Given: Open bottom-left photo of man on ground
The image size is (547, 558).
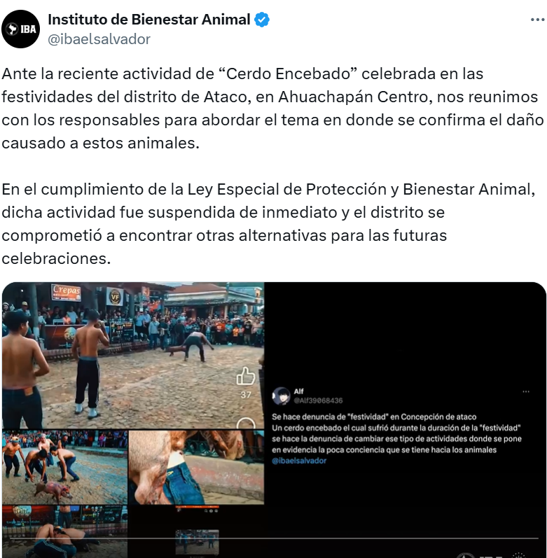Looking at the screenshot, I should [64, 531].
